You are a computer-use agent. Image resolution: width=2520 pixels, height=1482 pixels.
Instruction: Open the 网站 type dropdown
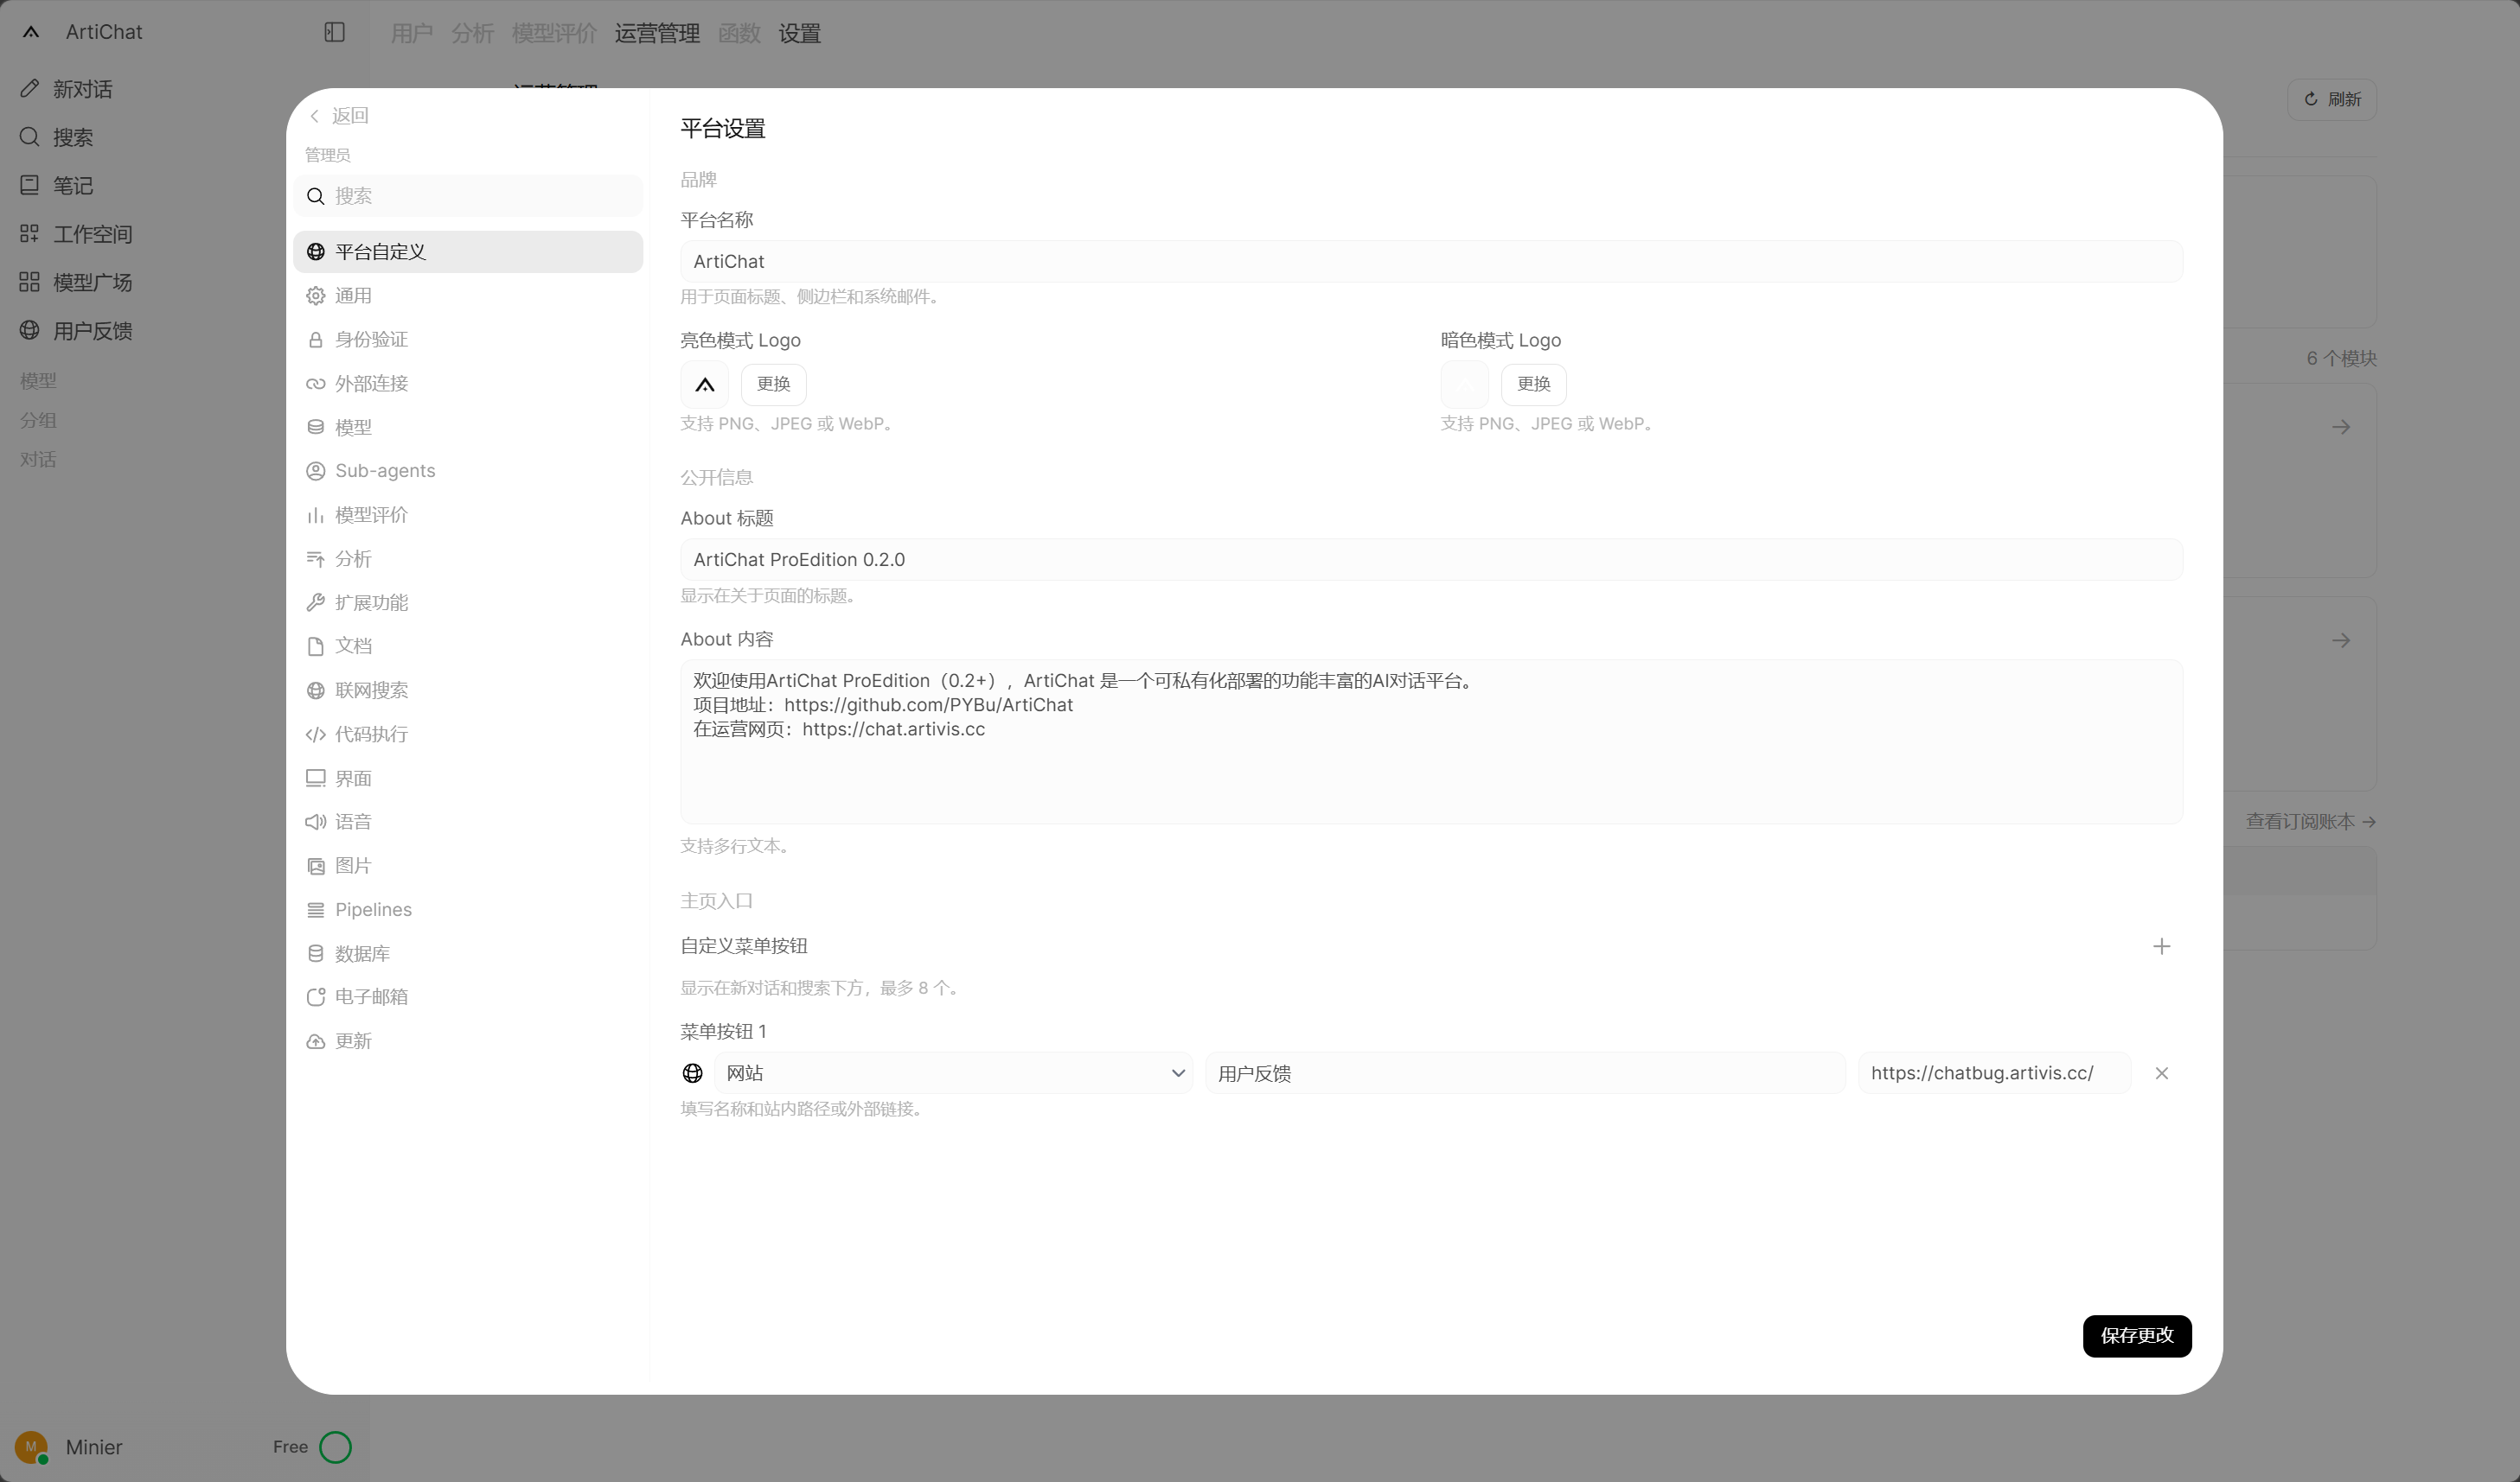coord(954,1073)
